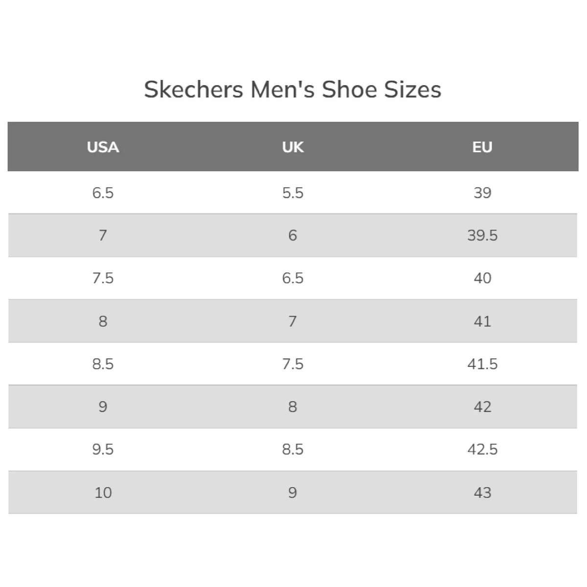Select UK size 9 cell
The image size is (587, 587).
coord(293,493)
